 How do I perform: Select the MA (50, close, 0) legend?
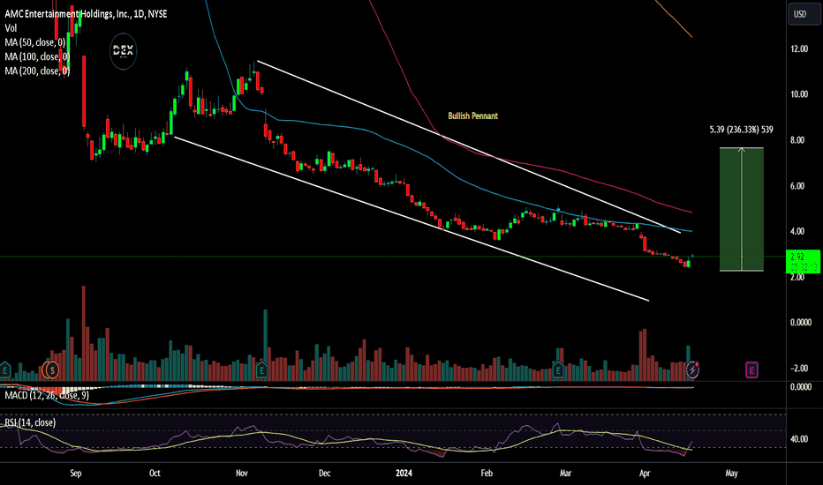[35, 42]
